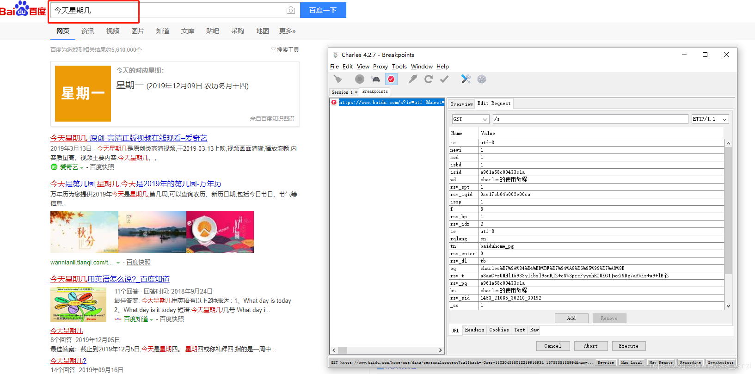Image resolution: width=755 pixels, height=374 pixels.
Task: Open the GET method dropdown
Action: 470,119
